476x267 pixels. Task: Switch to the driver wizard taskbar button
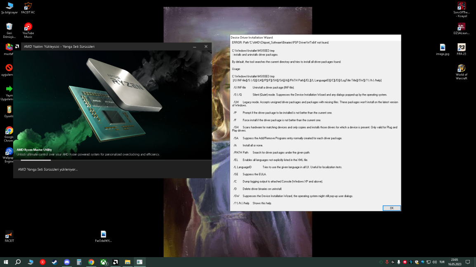point(140,262)
